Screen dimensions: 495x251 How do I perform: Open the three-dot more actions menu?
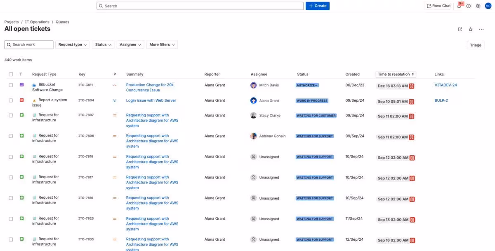pyautogui.click(x=481, y=29)
